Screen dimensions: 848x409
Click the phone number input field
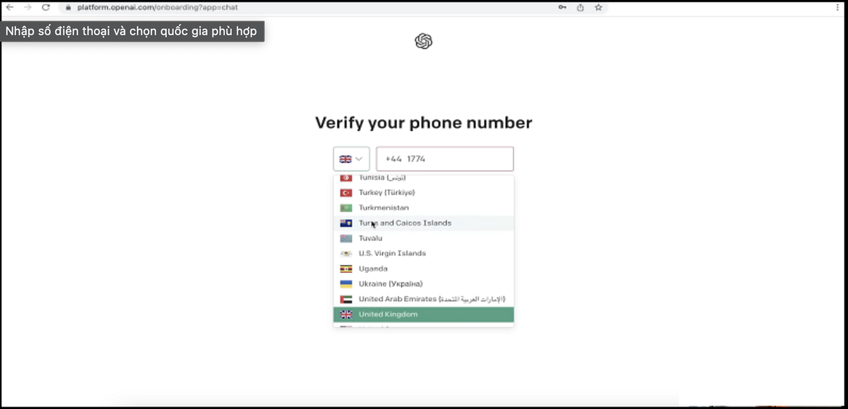point(445,159)
